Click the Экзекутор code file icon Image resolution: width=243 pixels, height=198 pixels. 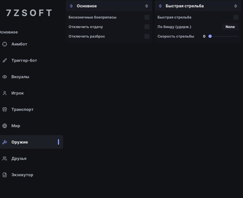coord(5,175)
